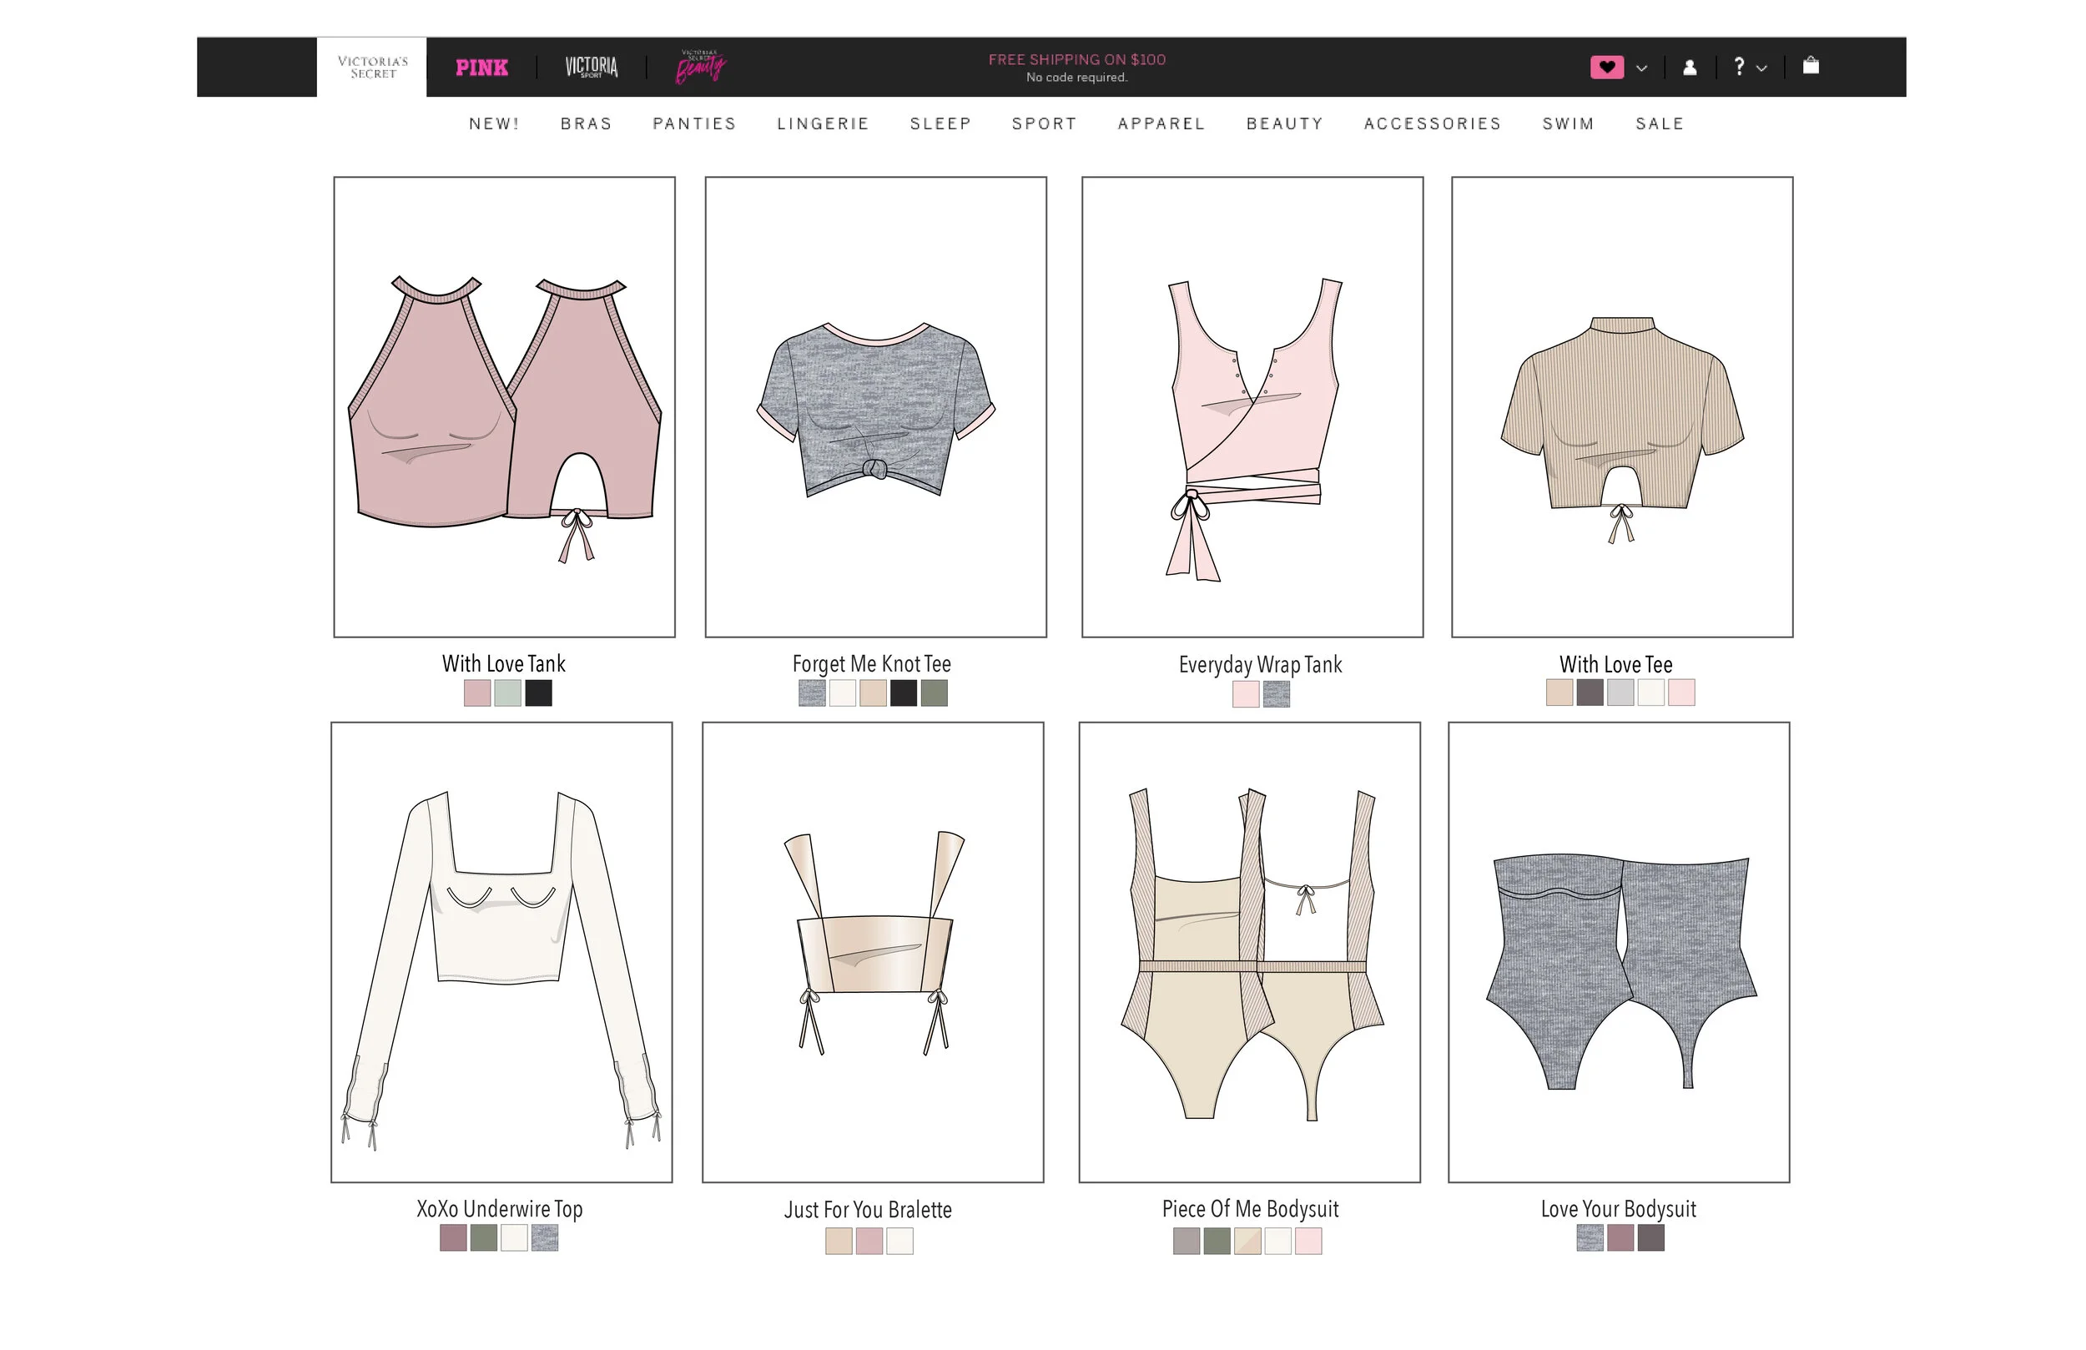Click the question mark help icon
Image resolution: width=2086 pixels, height=1350 pixels.
[1739, 67]
